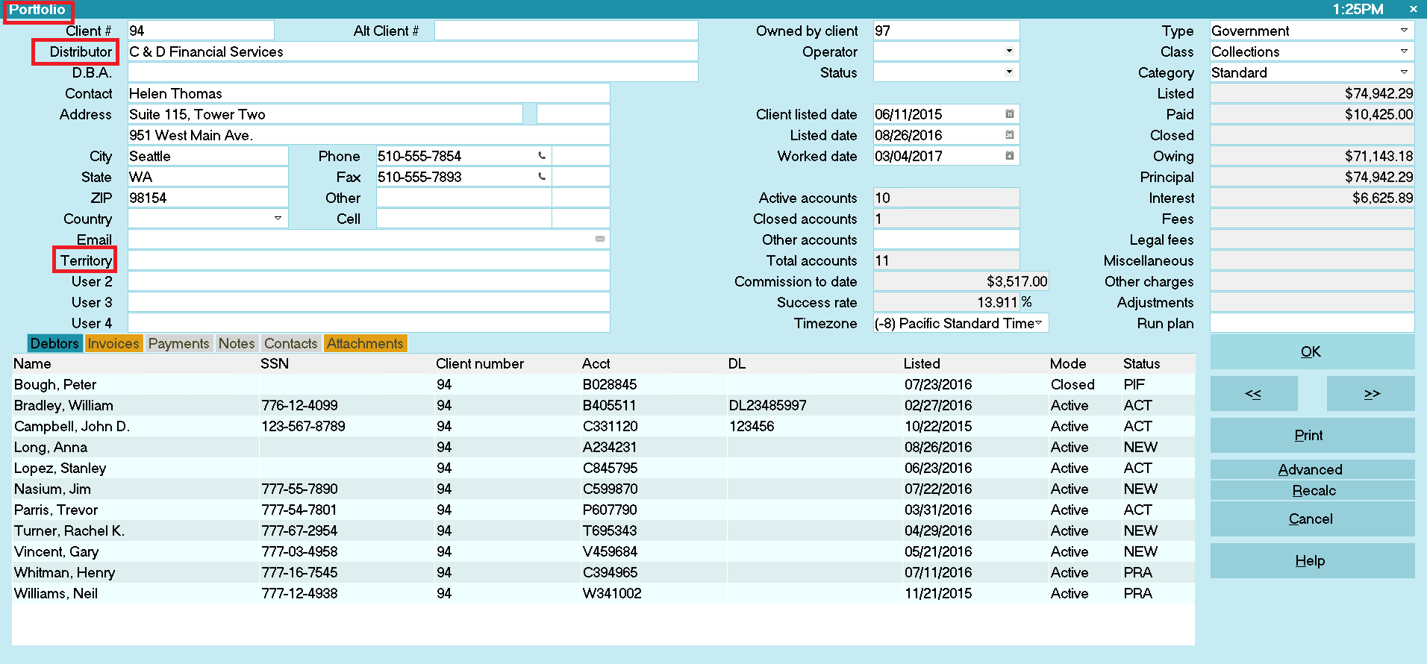The width and height of the screenshot is (1427, 664).
Task: Expand the Operator dropdown
Action: point(1009,51)
